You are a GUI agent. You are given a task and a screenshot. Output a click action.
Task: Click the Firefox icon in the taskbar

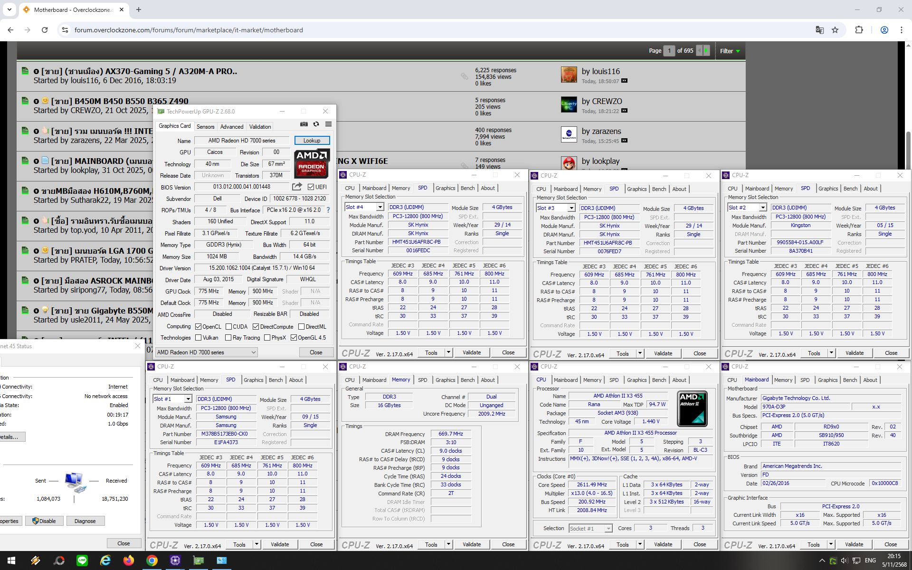(129, 560)
